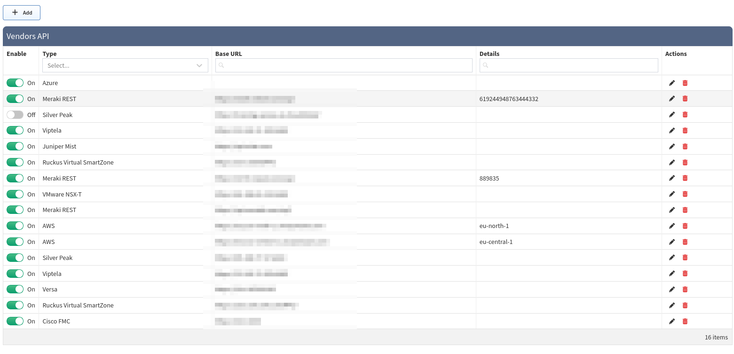This screenshot has height=354, width=734.
Task: Delete the AWS eu-north-1 entry
Action: [x=685, y=226]
